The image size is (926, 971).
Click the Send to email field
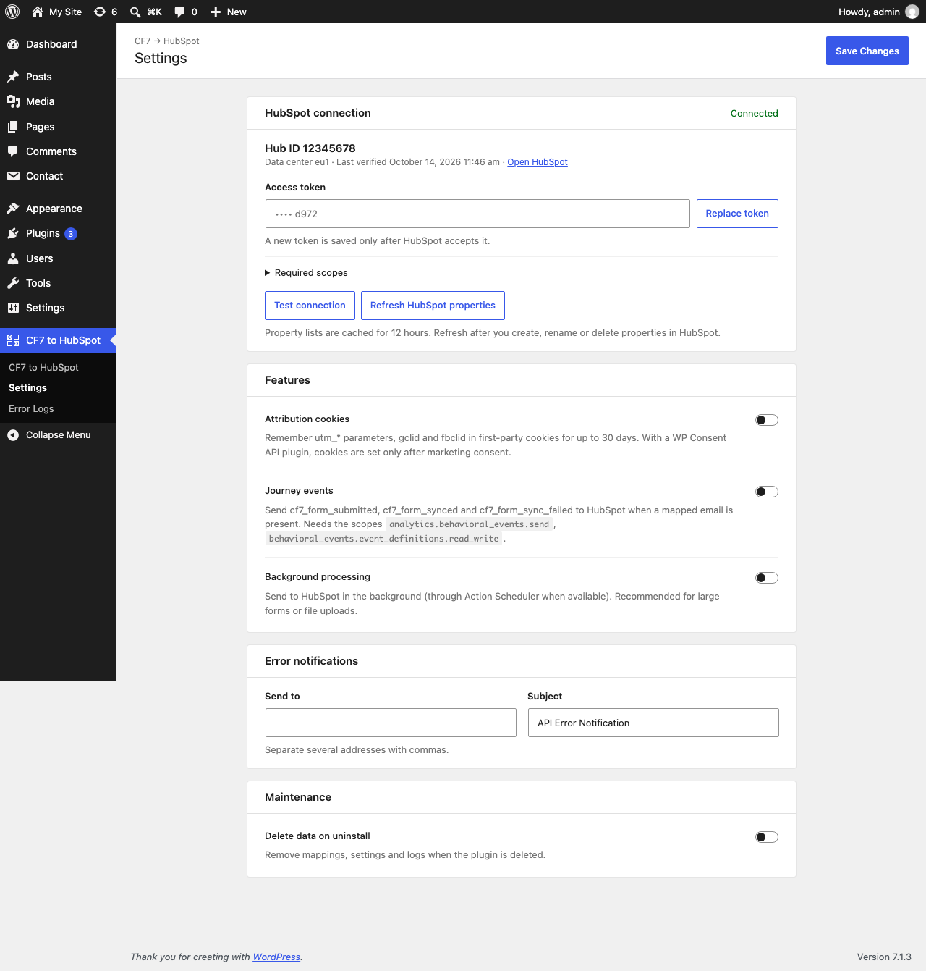(x=391, y=723)
